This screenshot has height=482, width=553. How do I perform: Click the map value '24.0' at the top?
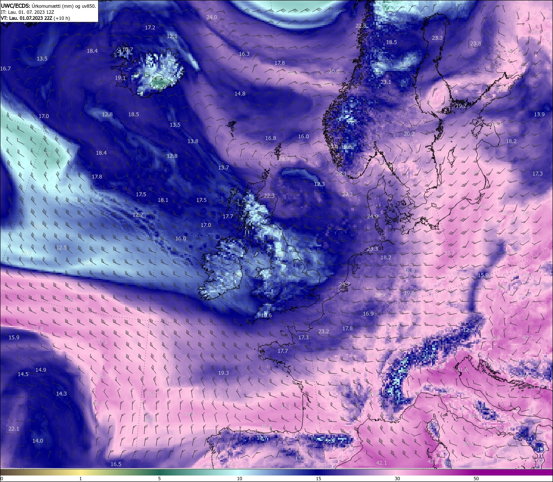[x=212, y=17]
